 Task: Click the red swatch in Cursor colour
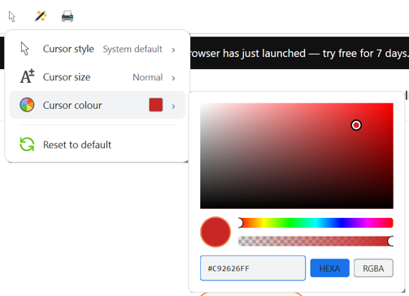coord(156,105)
